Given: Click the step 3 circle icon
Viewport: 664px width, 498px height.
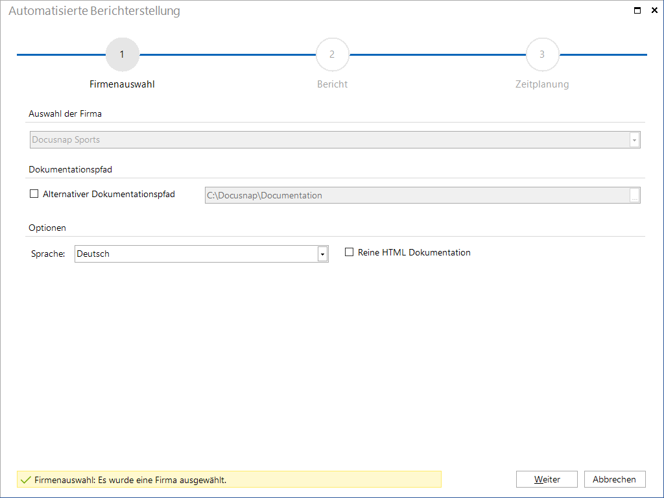Looking at the screenshot, I should [x=543, y=54].
